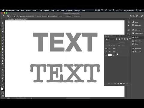Select the Rectangular Marquee tool
This screenshot has height=108, width=144.
pyautogui.click(x=3, y=26)
